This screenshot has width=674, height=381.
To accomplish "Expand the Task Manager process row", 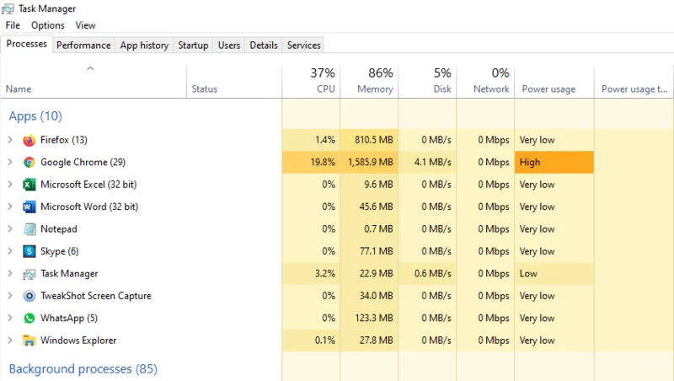I will tap(10, 273).
